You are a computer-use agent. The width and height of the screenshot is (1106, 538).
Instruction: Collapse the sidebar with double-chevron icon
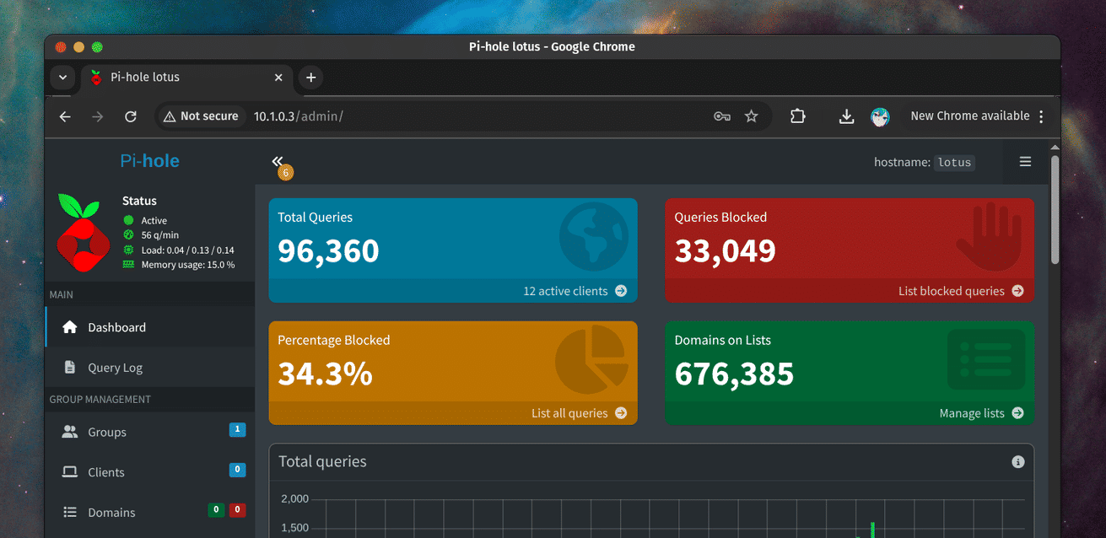pos(278,161)
